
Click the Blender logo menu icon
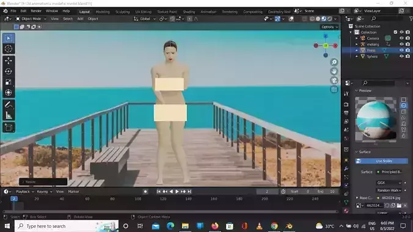click(5, 11)
